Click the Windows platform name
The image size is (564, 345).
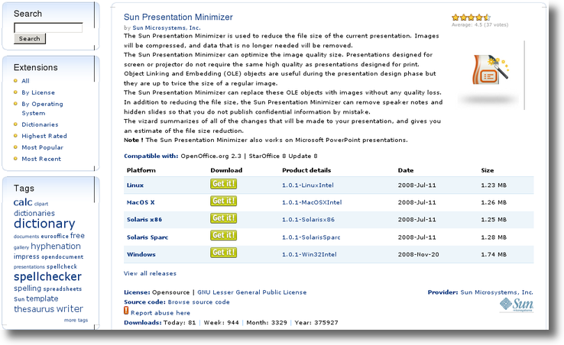pyautogui.click(x=141, y=254)
